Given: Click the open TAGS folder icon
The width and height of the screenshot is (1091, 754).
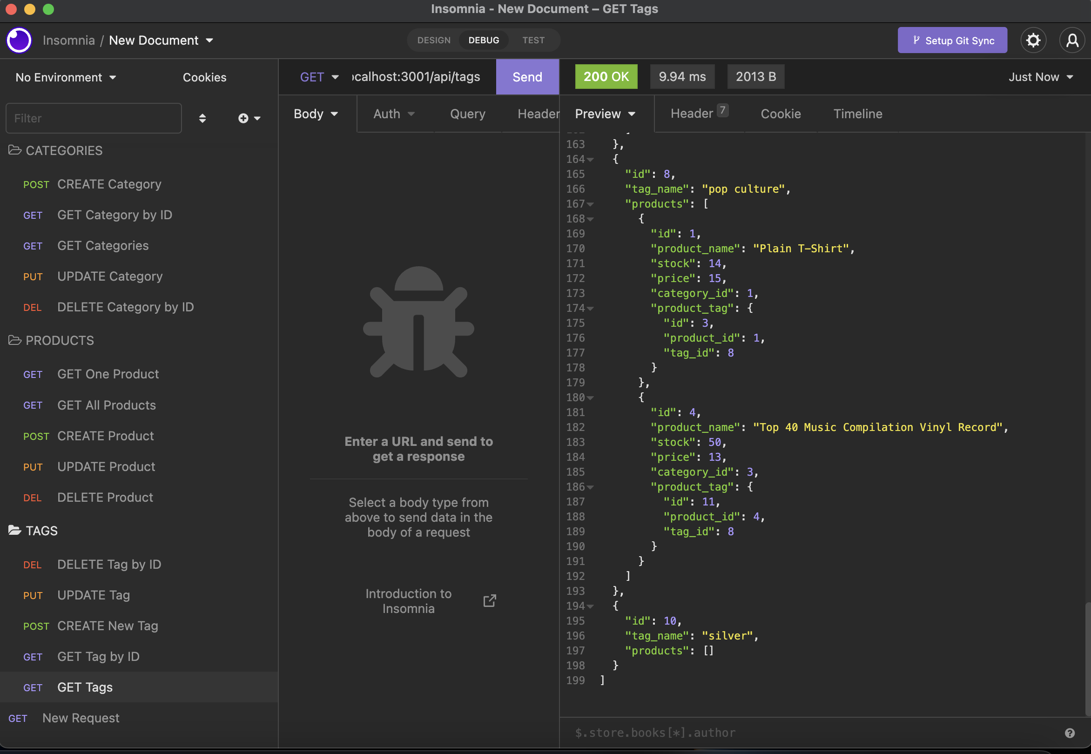Looking at the screenshot, I should coord(14,531).
